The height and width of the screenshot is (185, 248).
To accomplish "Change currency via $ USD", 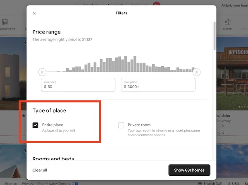I will (x=234, y=183).
